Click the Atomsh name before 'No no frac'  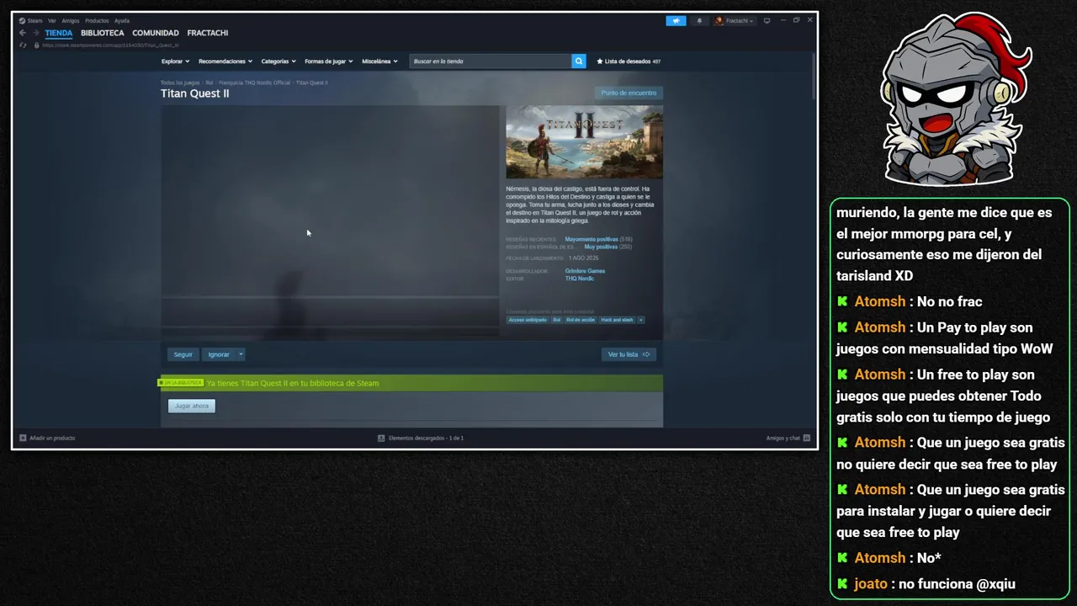click(880, 301)
